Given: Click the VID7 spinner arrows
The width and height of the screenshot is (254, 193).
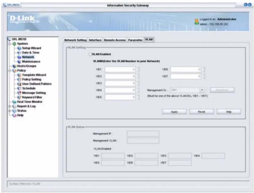Looking at the screenshot, I should pyautogui.click(x=203, y=76).
